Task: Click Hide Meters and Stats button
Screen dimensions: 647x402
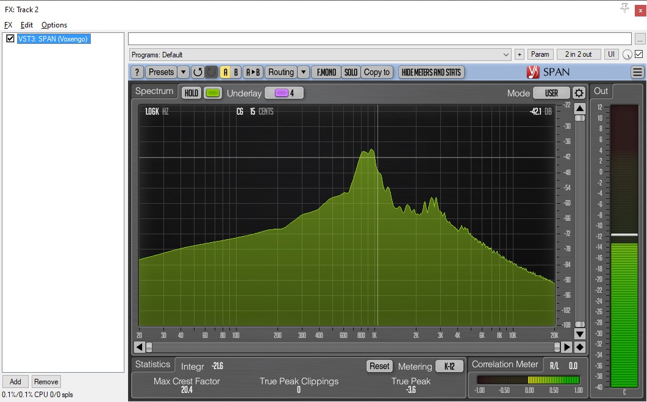Action: pos(431,72)
